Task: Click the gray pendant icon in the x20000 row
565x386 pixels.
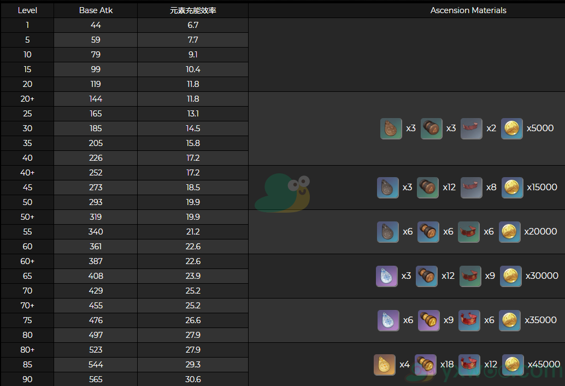Action: coord(388,232)
